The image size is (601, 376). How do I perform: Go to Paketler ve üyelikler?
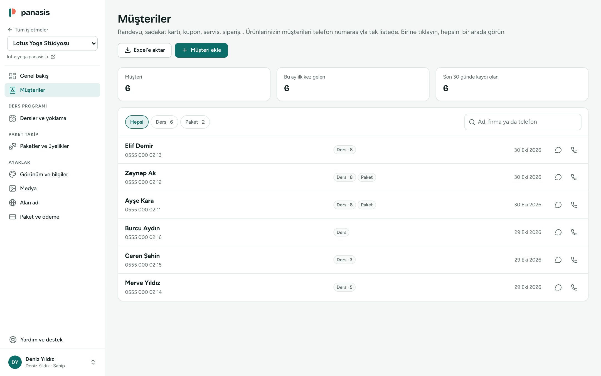[x=52, y=146]
